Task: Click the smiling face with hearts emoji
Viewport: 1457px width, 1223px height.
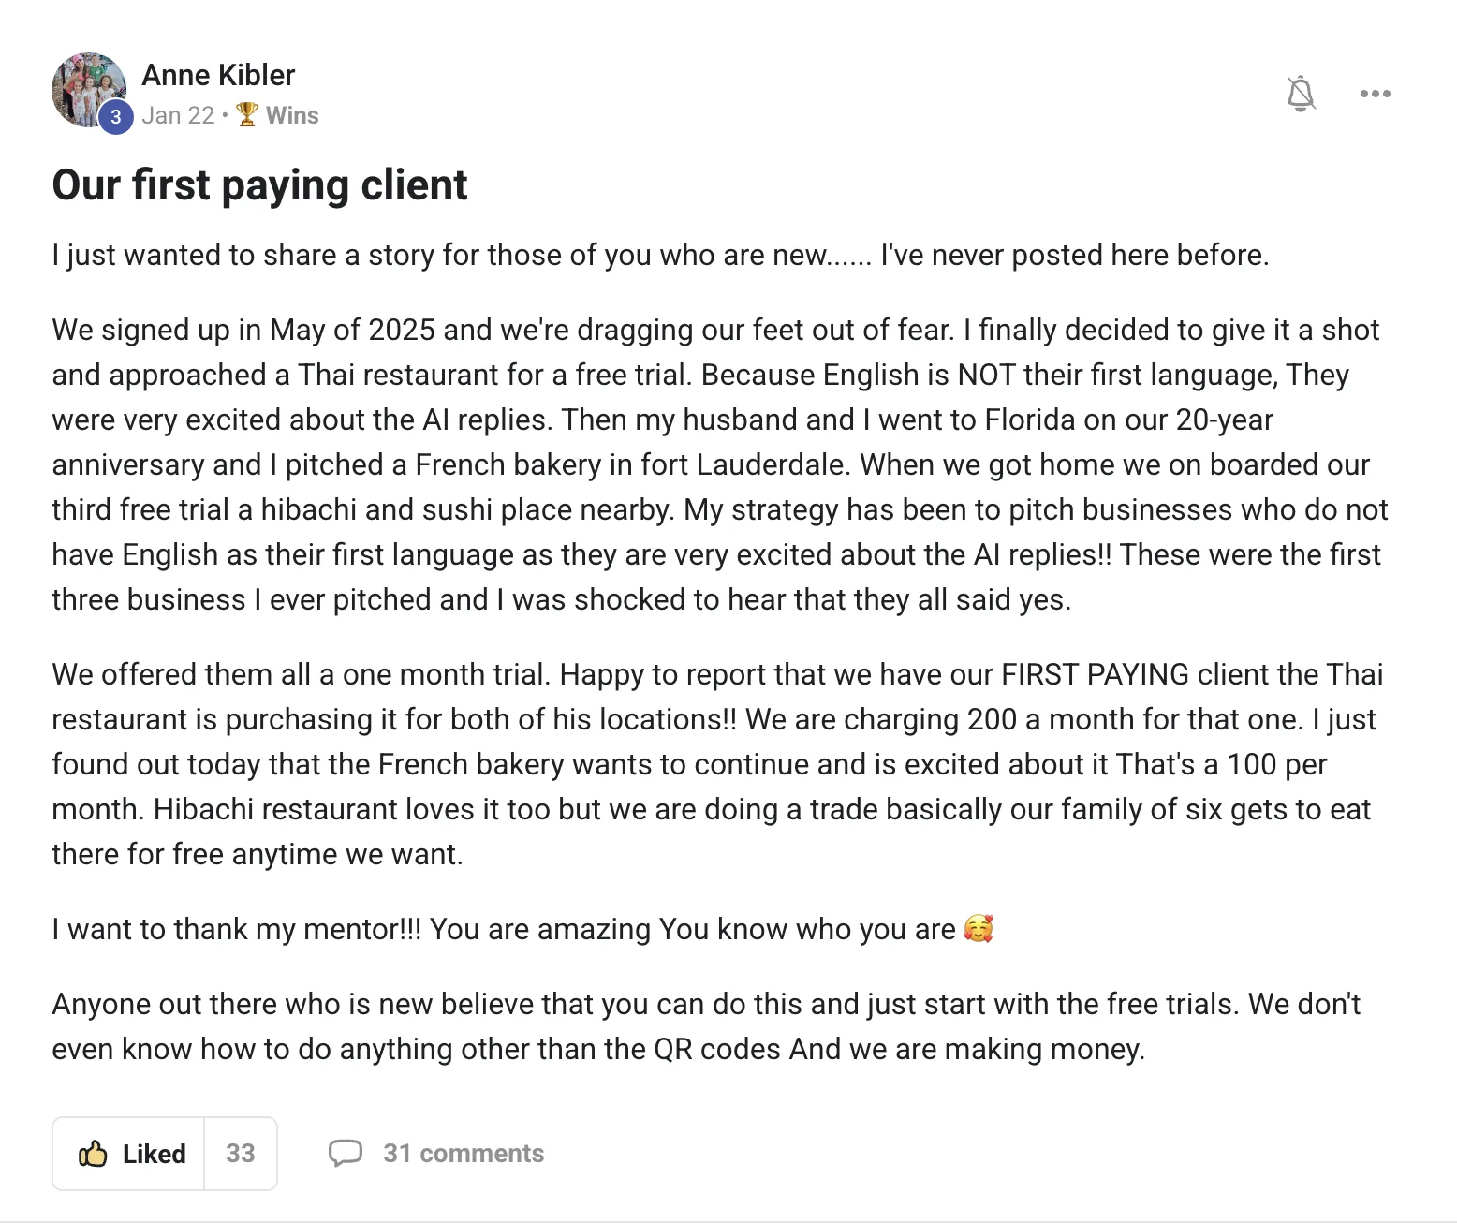Action: pos(979,928)
